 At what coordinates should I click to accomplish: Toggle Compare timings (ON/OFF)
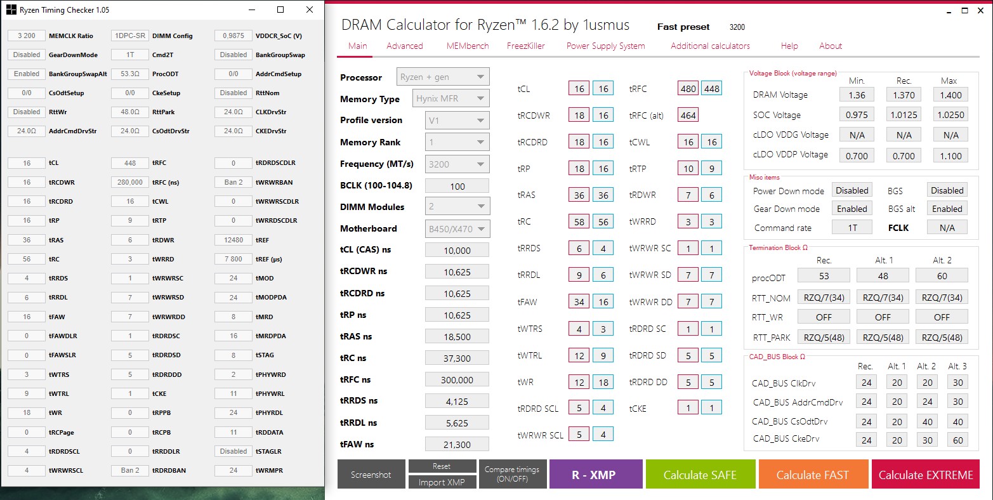click(x=512, y=475)
